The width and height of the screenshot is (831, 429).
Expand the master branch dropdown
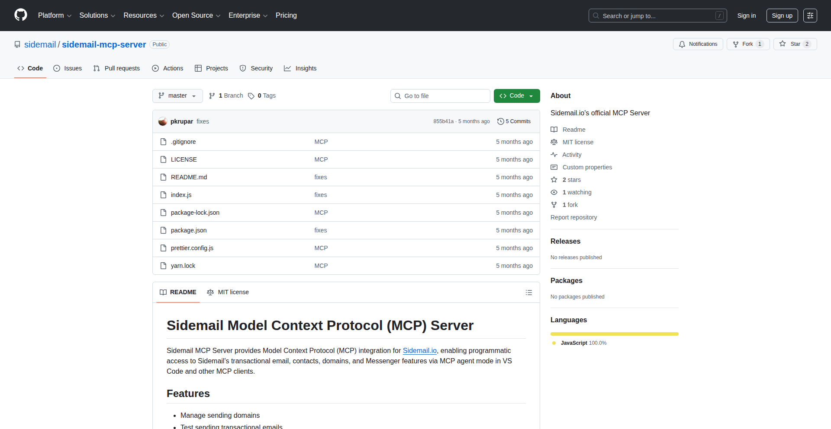point(177,96)
